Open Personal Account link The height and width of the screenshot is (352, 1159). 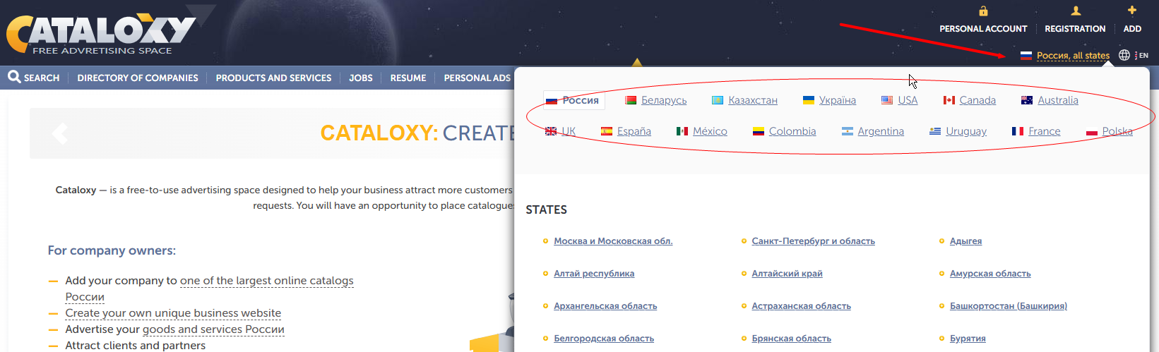coord(983,29)
